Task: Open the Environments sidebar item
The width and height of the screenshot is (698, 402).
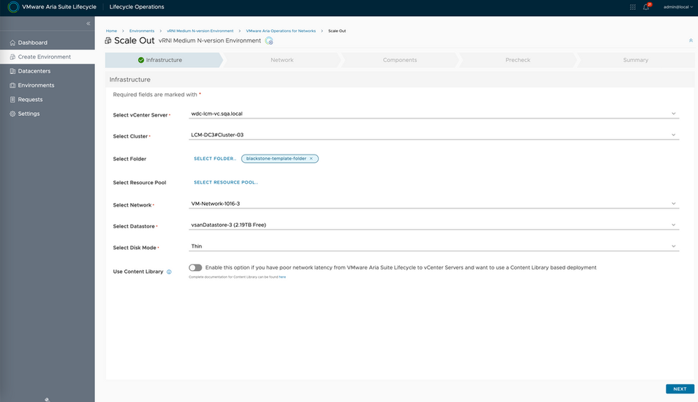Action: (37, 84)
